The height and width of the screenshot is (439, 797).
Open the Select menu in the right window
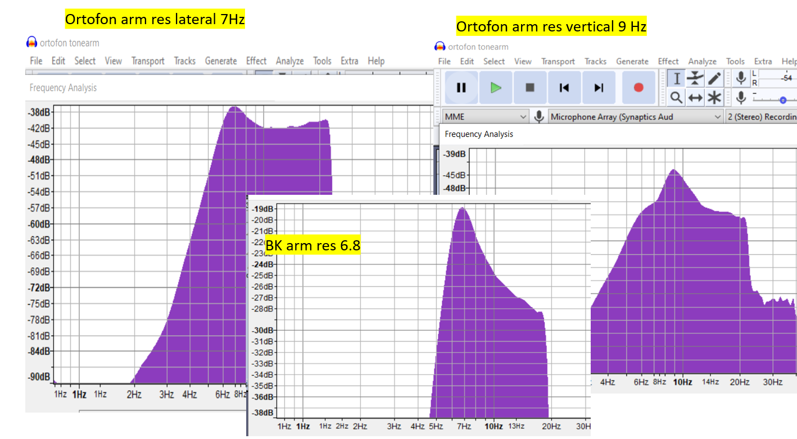494,61
